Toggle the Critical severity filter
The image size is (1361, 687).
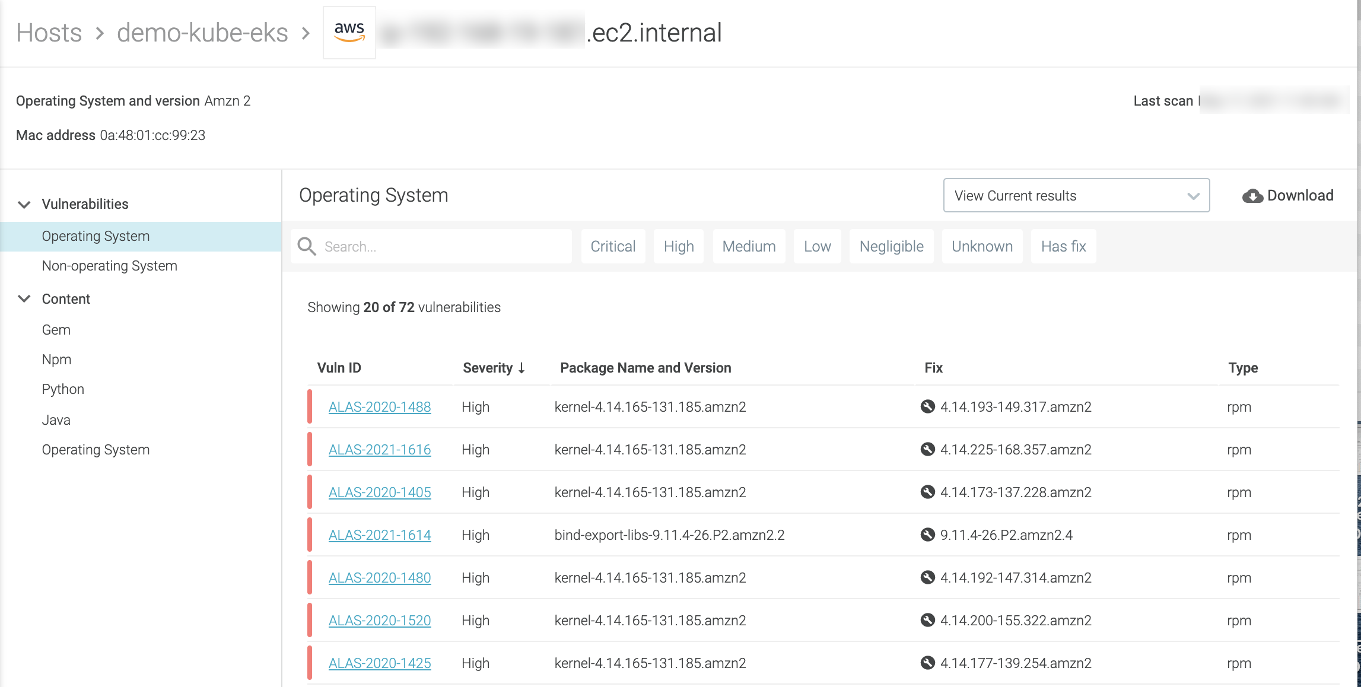click(613, 246)
